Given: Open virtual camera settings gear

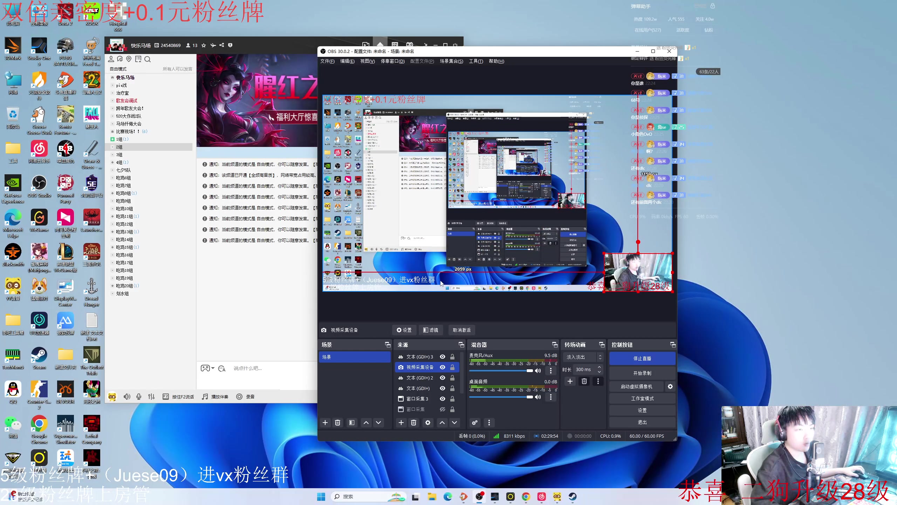Looking at the screenshot, I should click(x=670, y=386).
